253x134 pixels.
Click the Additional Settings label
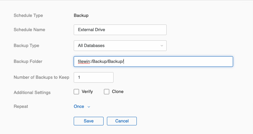click(32, 93)
